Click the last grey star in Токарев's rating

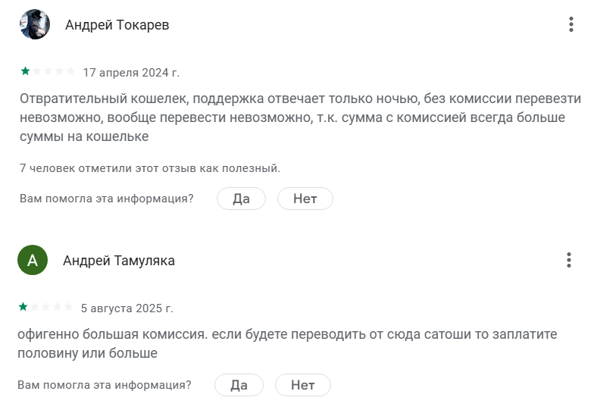point(70,71)
